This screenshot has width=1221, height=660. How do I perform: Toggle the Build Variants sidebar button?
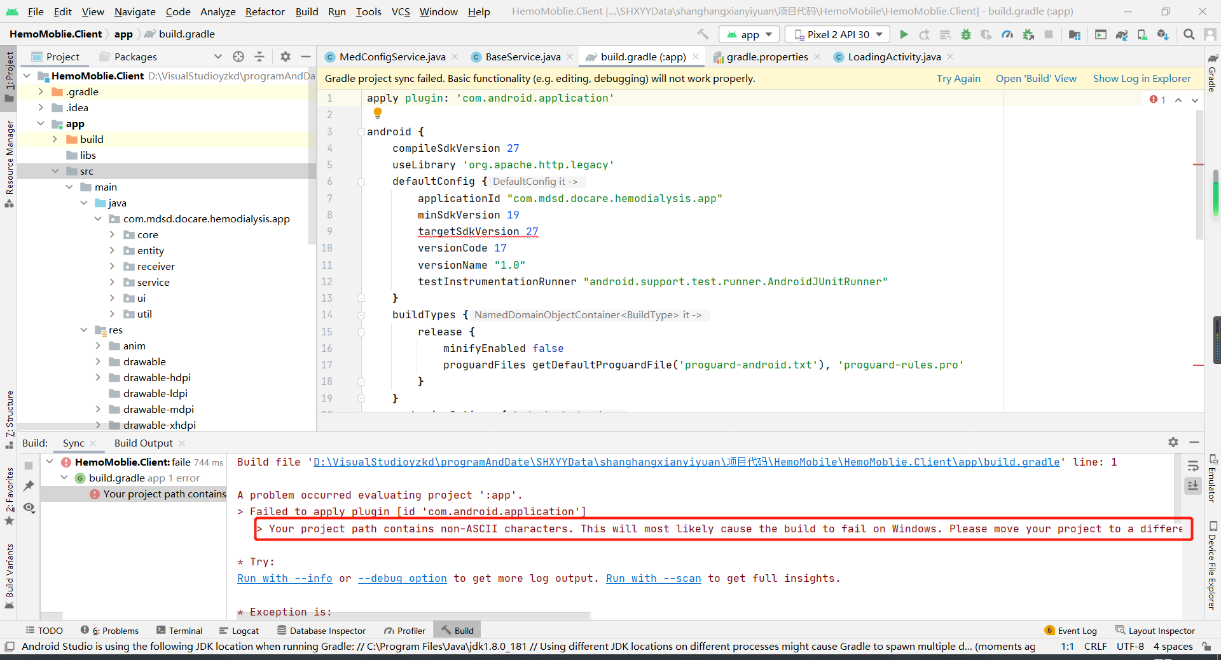click(x=9, y=576)
